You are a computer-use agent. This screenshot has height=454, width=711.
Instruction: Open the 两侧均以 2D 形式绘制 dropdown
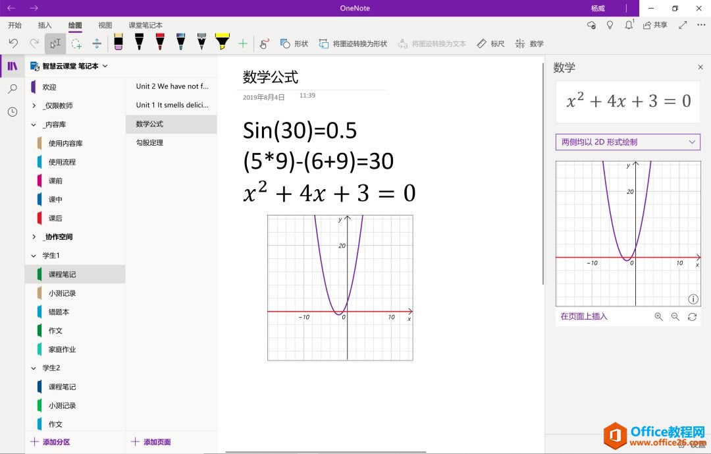point(628,142)
